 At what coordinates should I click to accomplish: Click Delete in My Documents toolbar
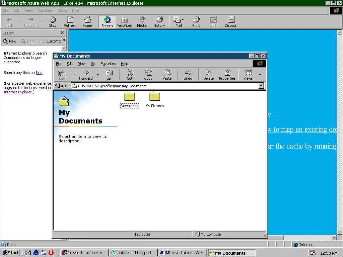(208, 75)
